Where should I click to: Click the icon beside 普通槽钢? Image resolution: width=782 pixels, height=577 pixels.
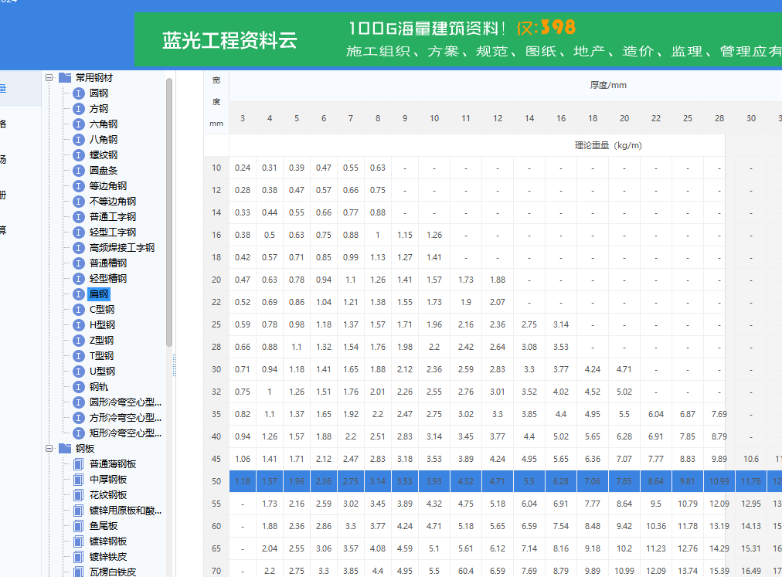tap(78, 263)
